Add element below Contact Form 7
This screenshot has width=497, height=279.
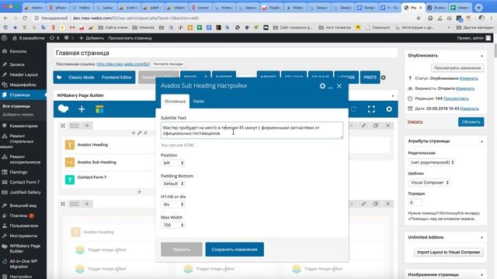[139, 191]
